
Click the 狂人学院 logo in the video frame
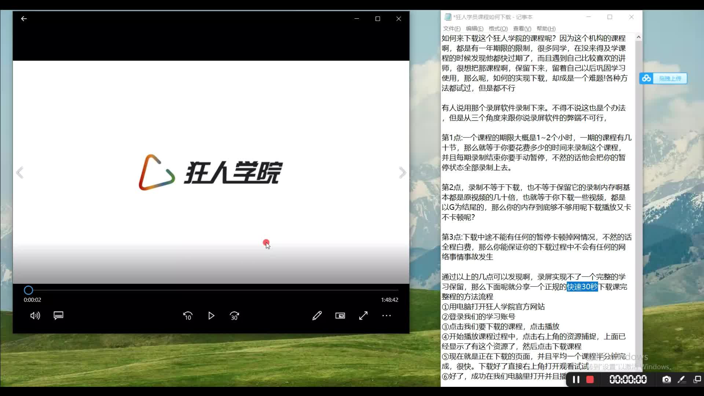point(210,172)
